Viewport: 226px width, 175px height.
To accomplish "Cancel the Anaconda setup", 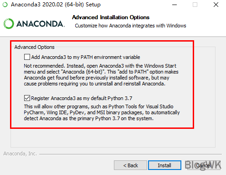I will point(203,165).
